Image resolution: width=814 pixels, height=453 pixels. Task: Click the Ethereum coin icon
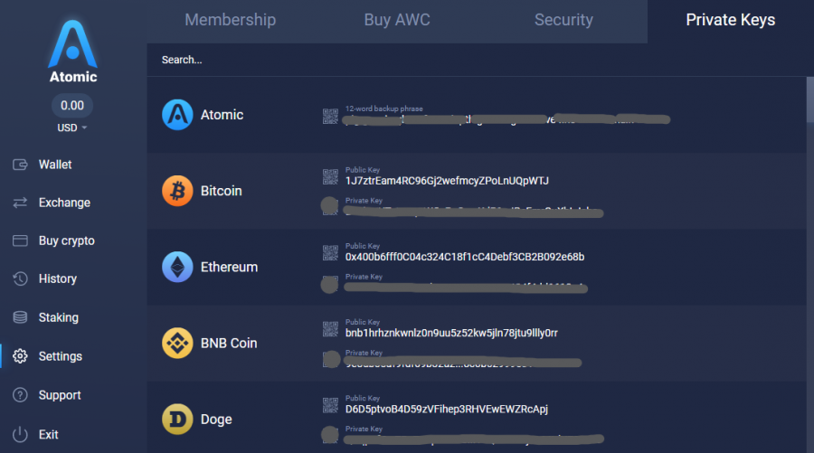point(177,267)
